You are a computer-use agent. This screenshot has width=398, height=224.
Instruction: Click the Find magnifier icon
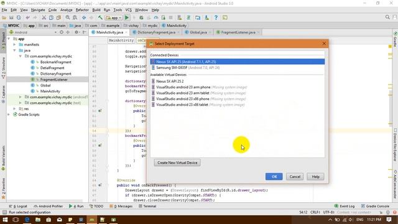tap(68, 17)
